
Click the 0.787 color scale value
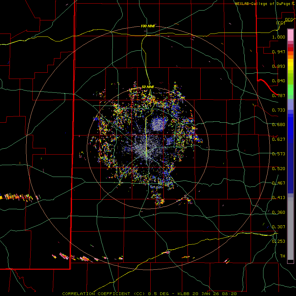coord(279,95)
